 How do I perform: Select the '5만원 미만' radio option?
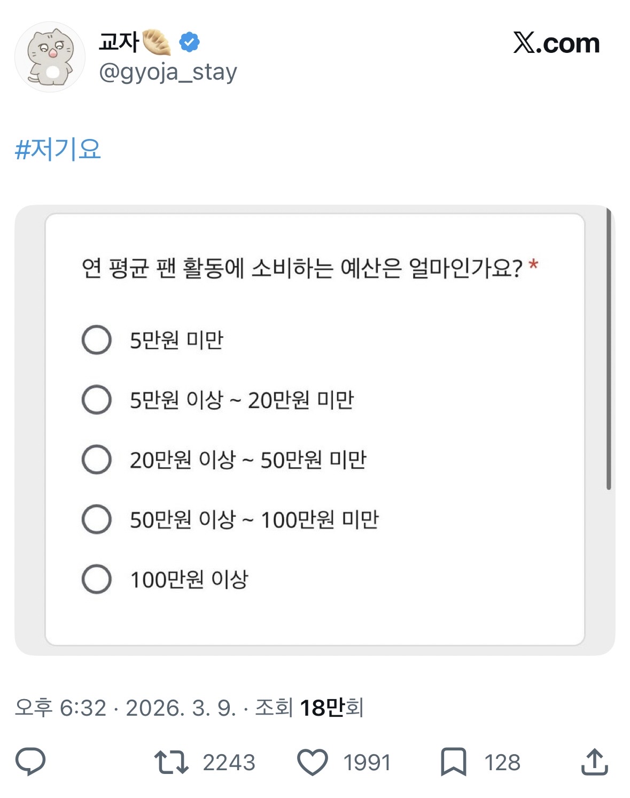[97, 340]
